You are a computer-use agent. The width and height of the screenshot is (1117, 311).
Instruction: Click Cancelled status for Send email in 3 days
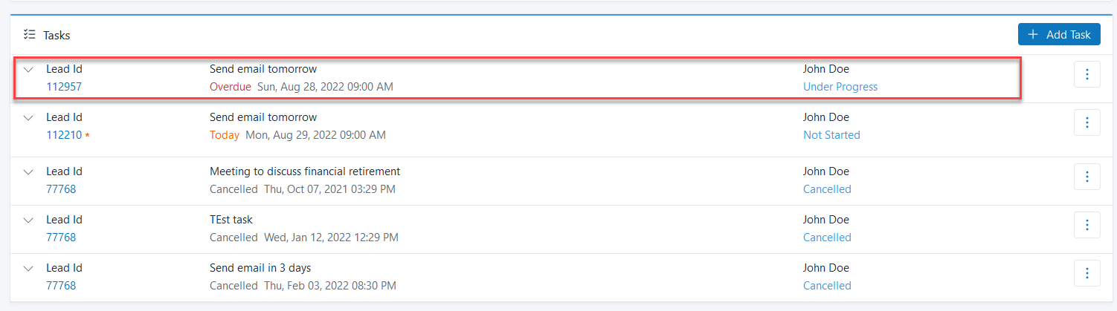coord(827,286)
